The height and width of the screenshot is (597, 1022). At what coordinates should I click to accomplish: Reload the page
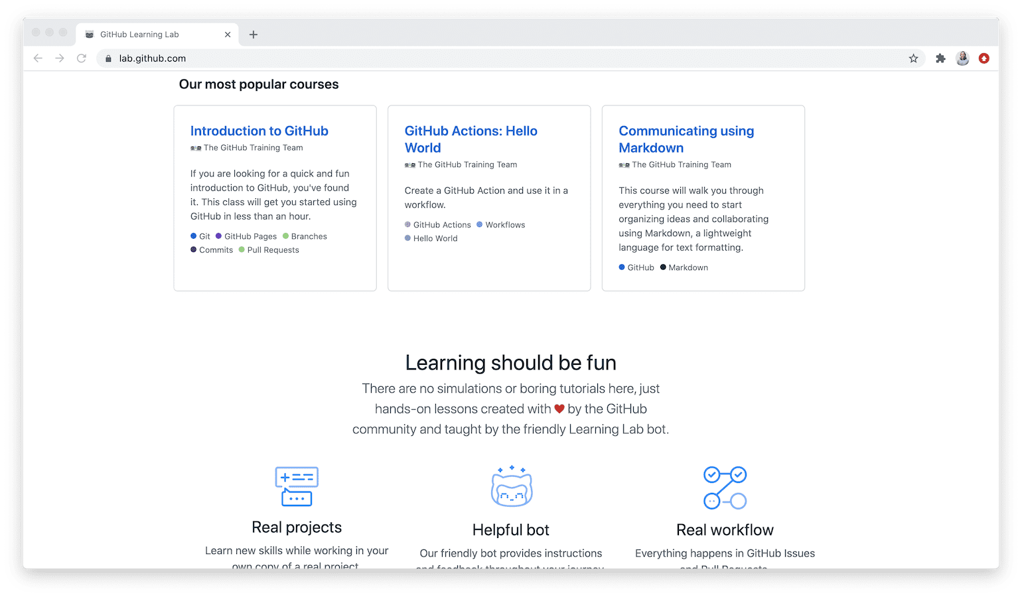click(x=82, y=58)
